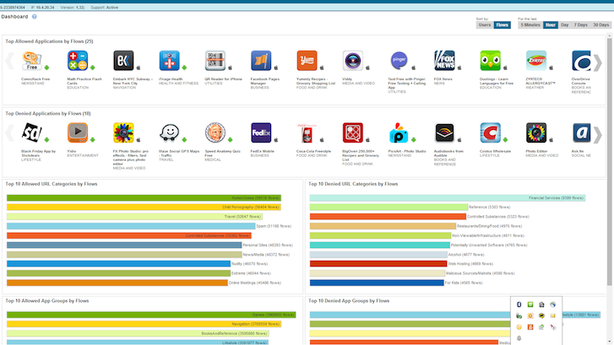Open the Yidio app icon

pos(78,133)
